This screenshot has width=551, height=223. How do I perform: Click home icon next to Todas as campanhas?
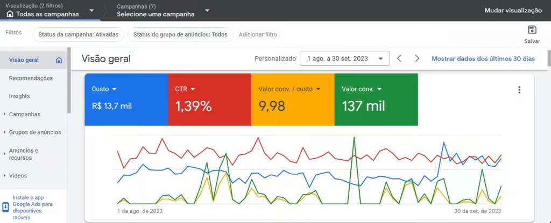10,14
